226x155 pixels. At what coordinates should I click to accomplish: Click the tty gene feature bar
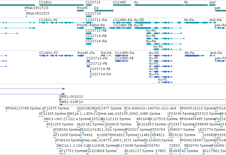[x=159, y=5]
